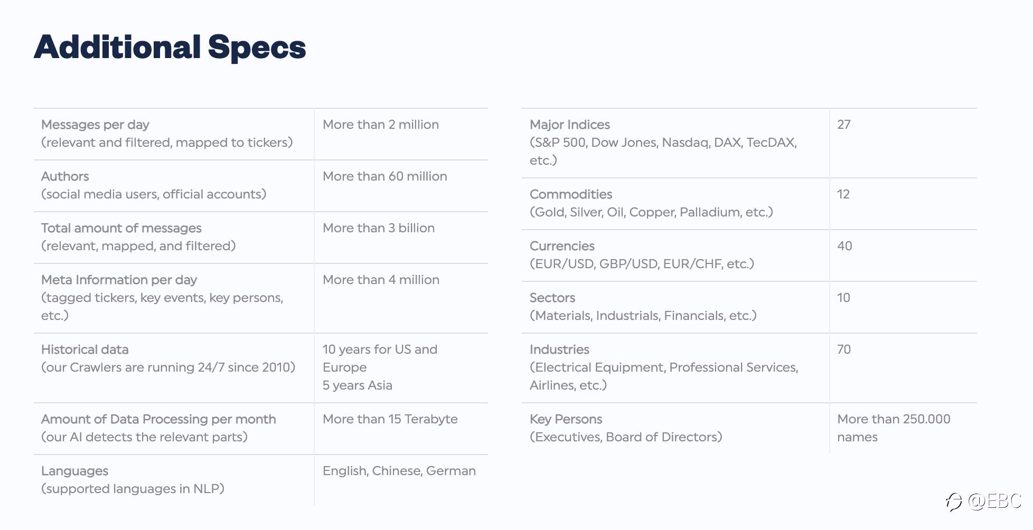The height and width of the screenshot is (530, 1033).
Task: Click the More than 2 million value
Action: coord(381,125)
